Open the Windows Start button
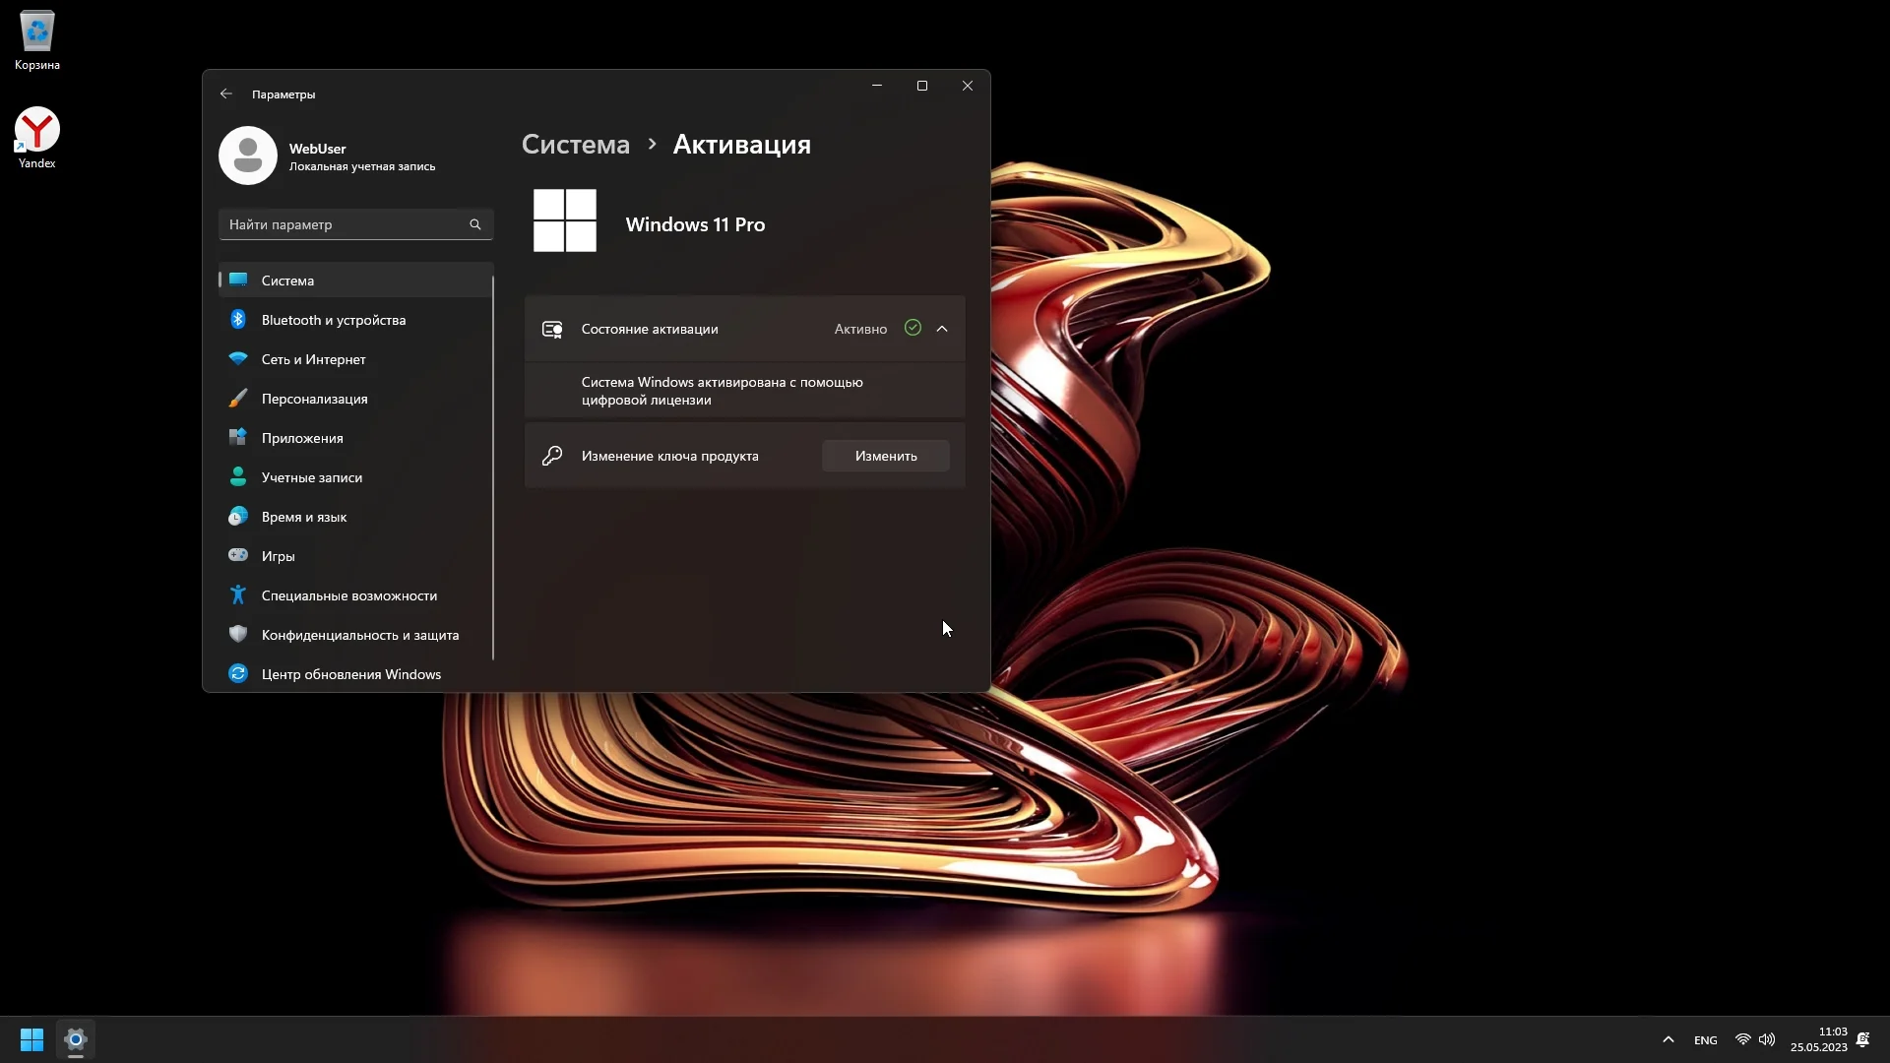1890x1063 pixels. coord(31,1039)
